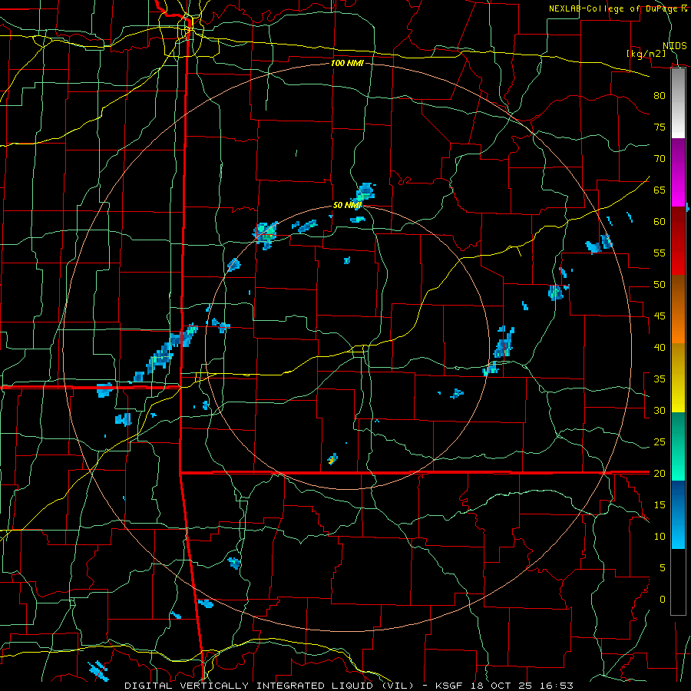Image resolution: width=691 pixels, height=691 pixels.
Task: Click the 45 value on the scale
Action: [x=660, y=316]
